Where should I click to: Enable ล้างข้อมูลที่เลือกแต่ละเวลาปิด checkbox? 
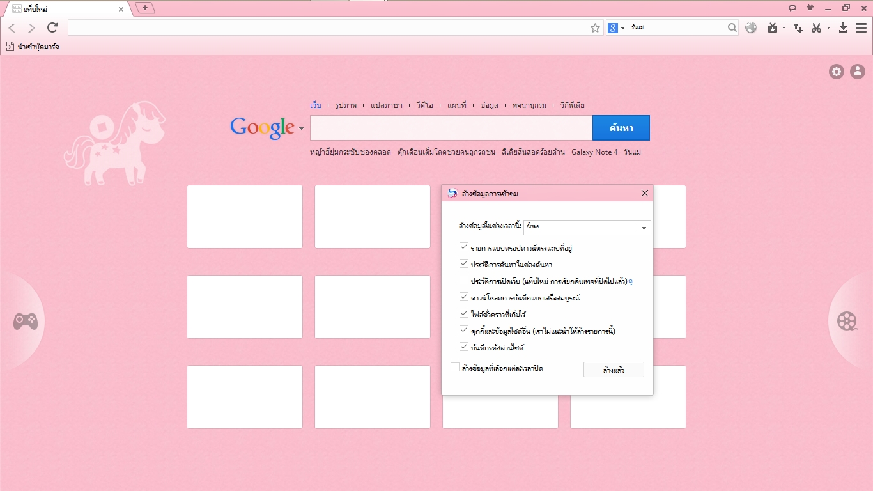click(x=455, y=368)
